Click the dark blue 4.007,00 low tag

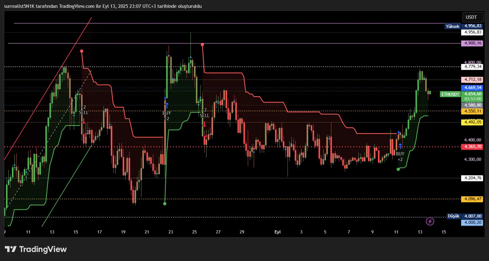click(472, 216)
